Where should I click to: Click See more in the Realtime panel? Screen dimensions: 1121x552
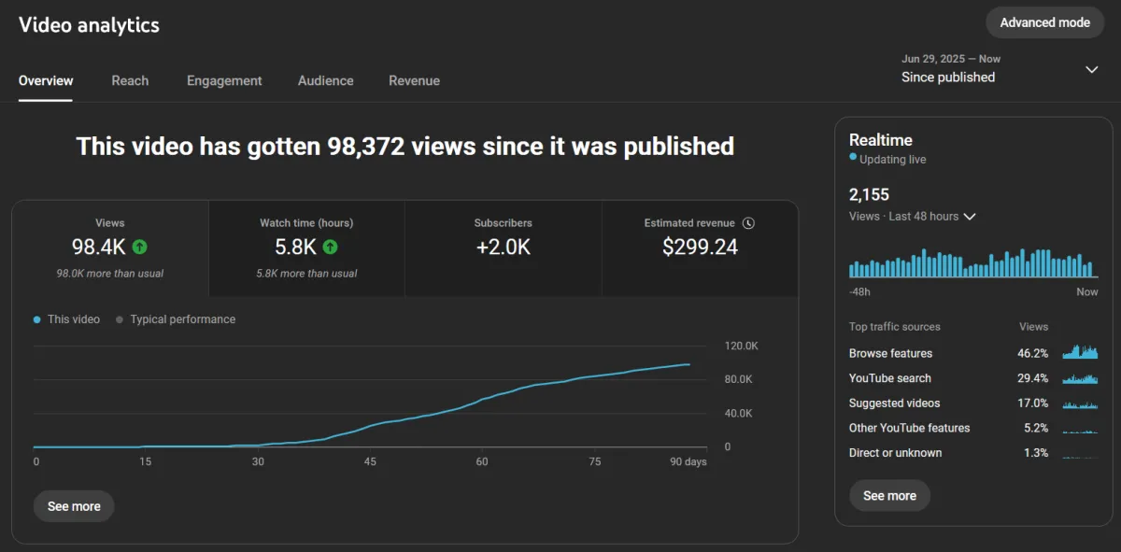pos(889,496)
